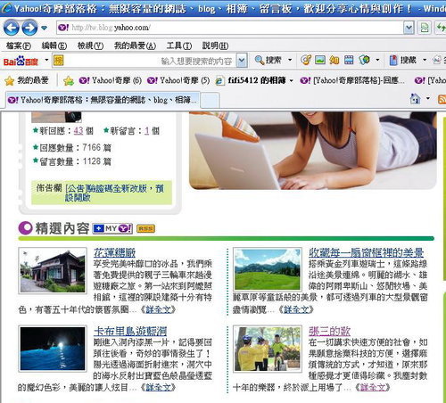Open the 張三的歌 article title link
Screen dimensions: 446x403
pyautogui.click(x=329, y=331)
